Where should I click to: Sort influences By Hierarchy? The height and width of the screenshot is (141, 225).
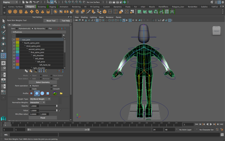[32, 28]
